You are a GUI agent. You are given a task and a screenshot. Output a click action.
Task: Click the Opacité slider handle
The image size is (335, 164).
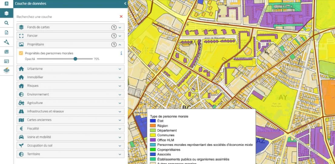coord(75,59)
